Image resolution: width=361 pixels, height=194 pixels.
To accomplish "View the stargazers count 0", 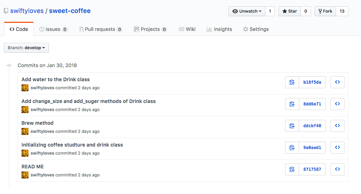I will (x=306, y=11).
